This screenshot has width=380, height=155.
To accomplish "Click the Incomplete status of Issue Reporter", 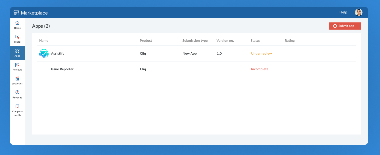I will click(x=260, y=69).
